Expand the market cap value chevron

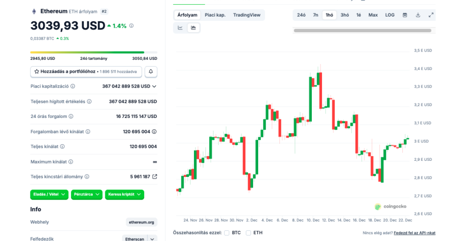[154, 86]
